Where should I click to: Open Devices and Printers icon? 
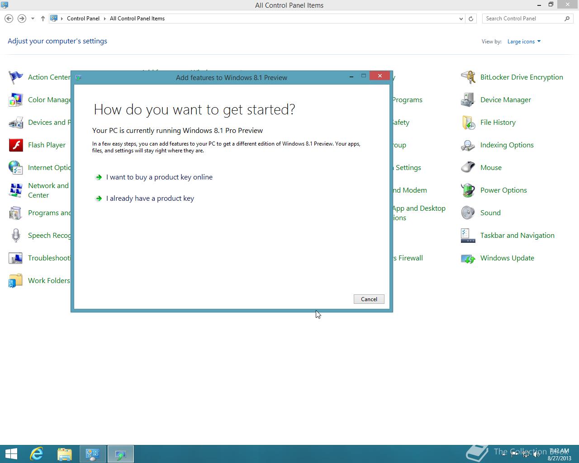tap(16, 123)
